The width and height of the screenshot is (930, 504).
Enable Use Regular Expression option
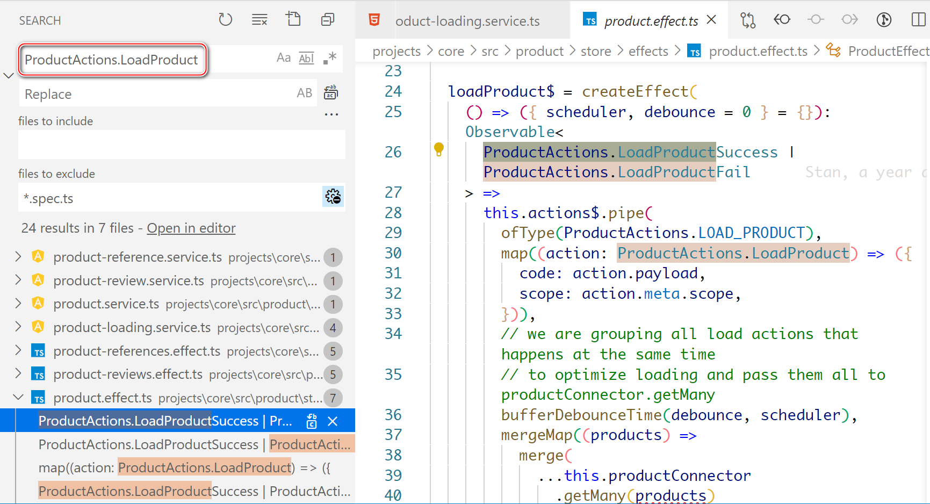pos(329,58)
